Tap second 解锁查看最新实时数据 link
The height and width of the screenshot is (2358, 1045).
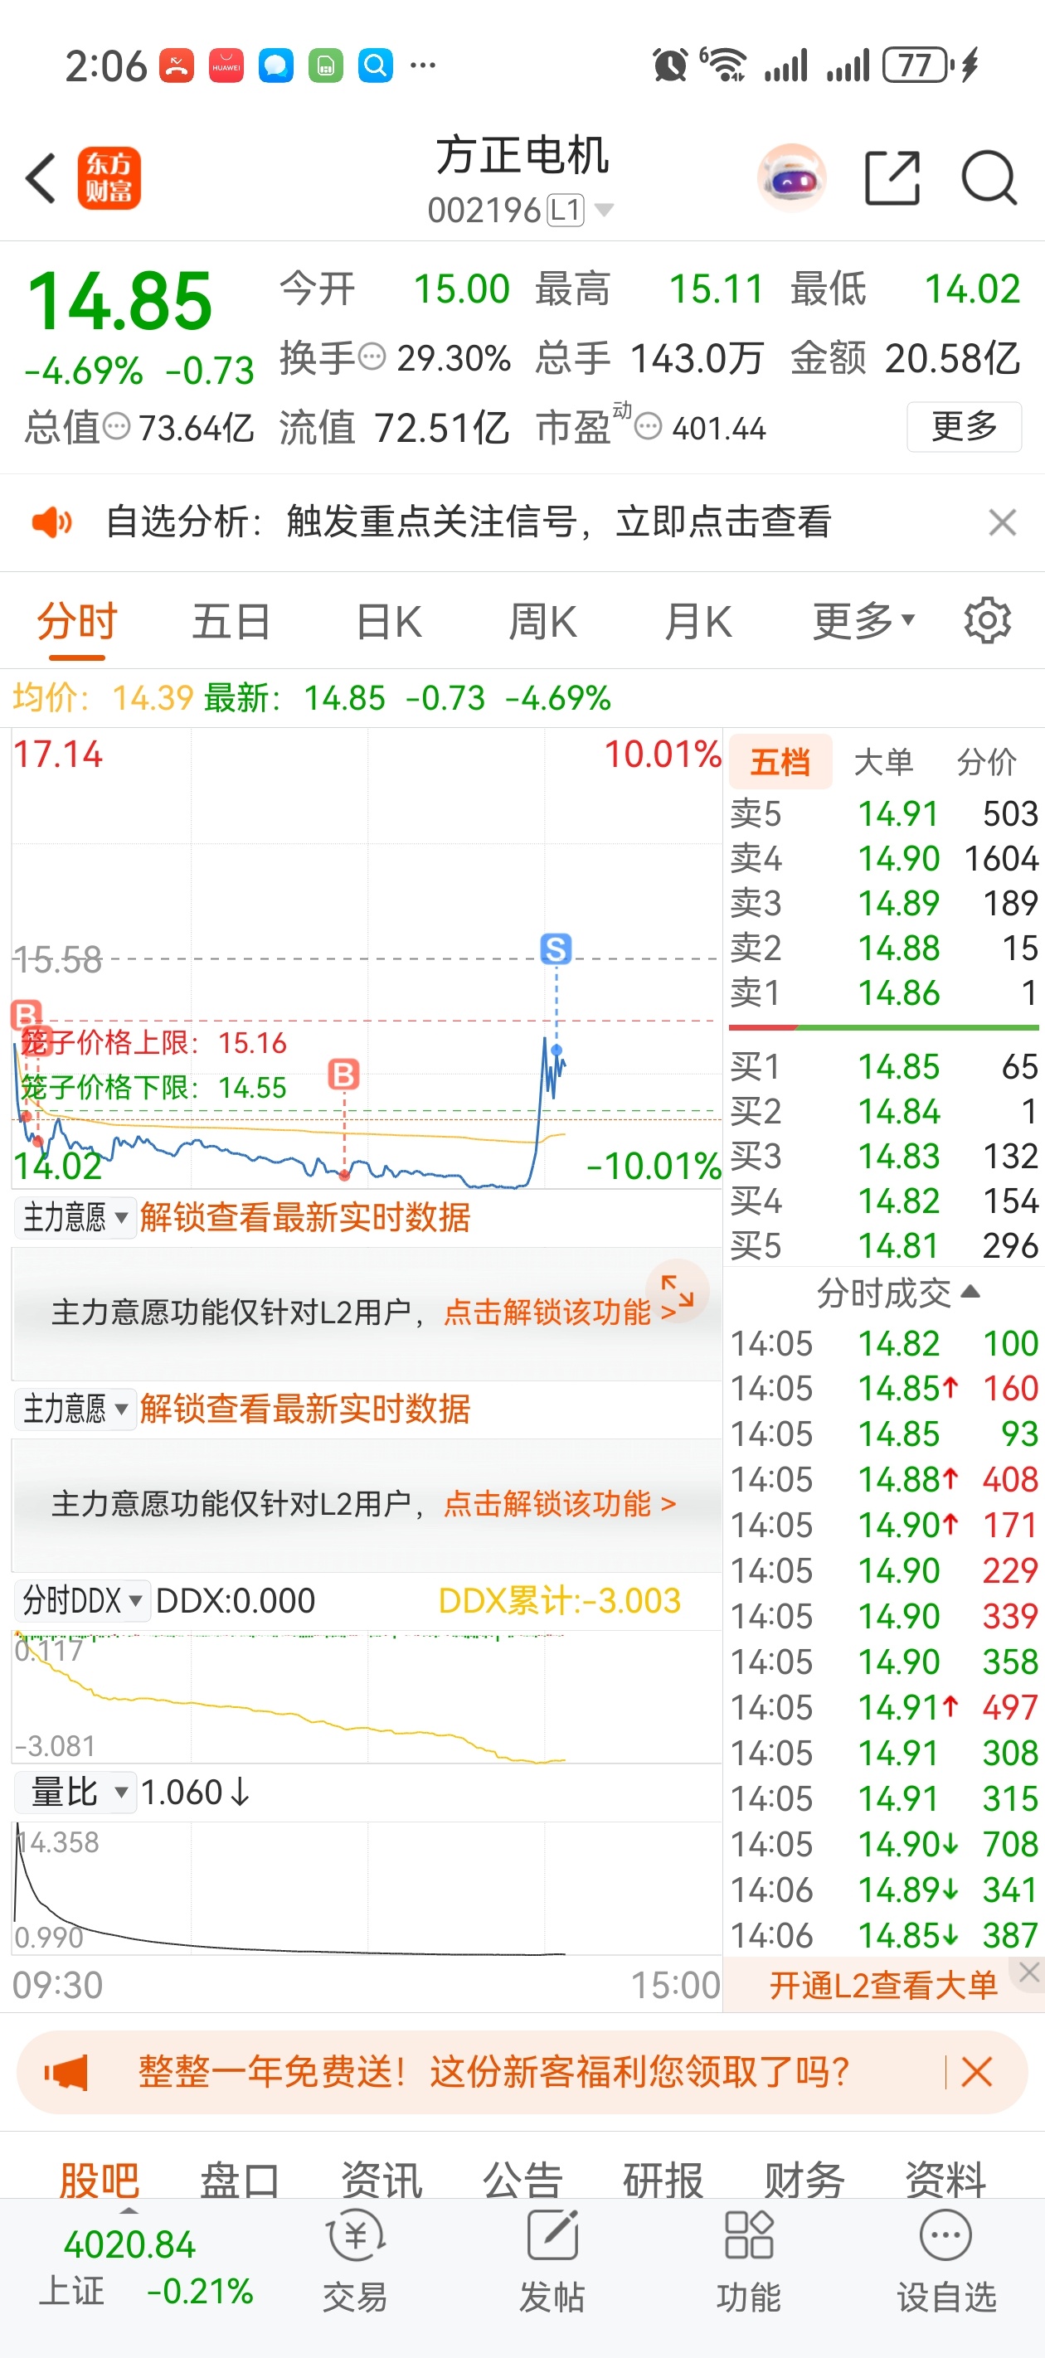[305, 1409]
